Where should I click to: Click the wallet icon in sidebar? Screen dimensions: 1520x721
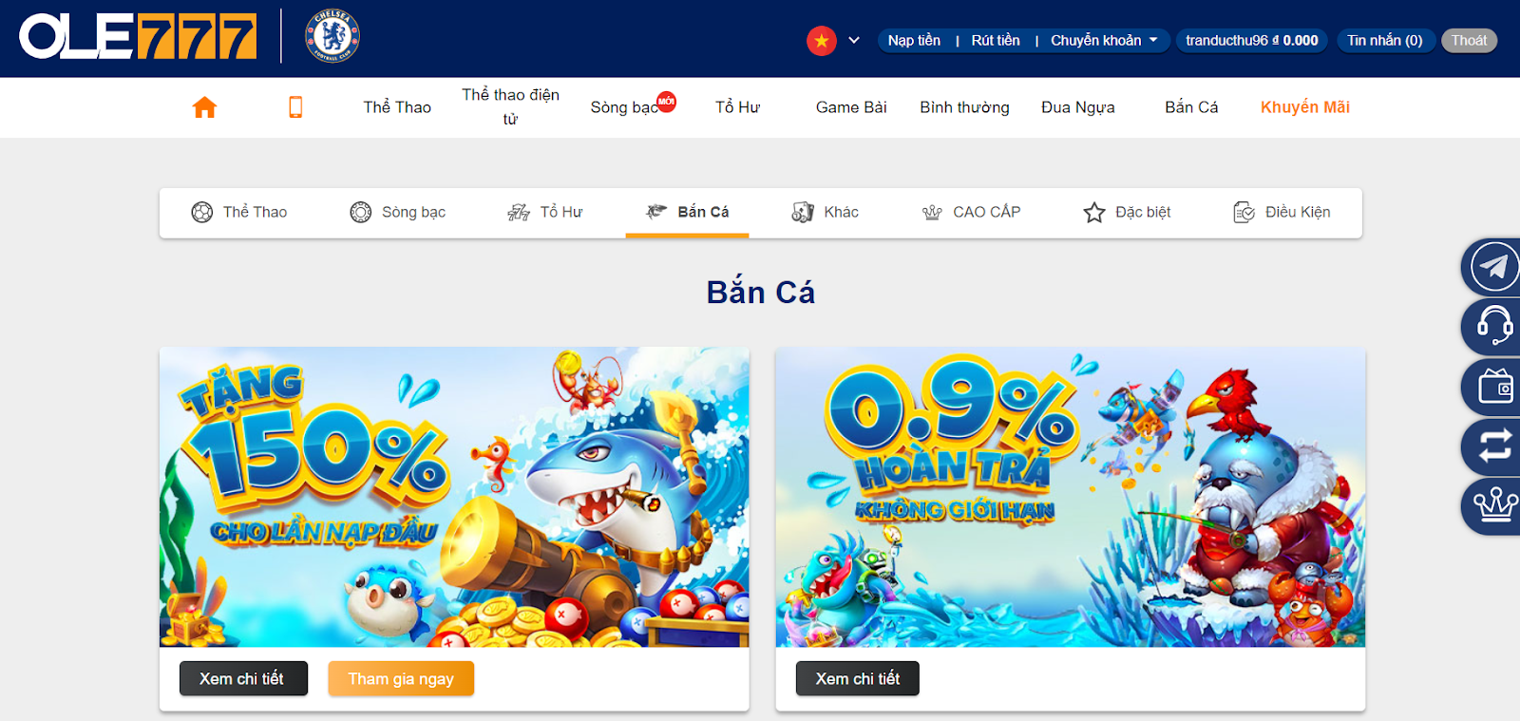pos(1493,387)
